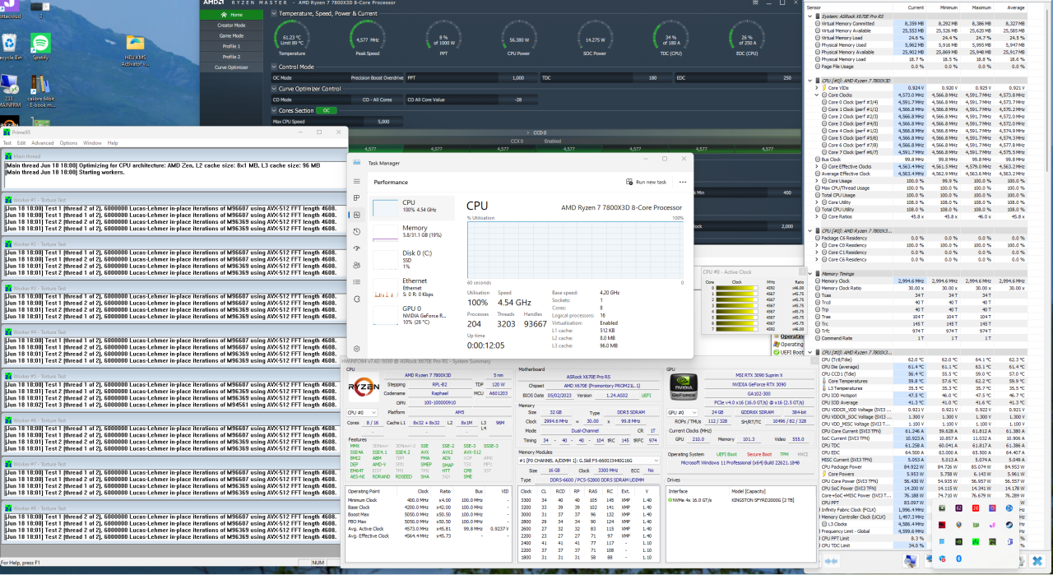The width and height of the screenshot is (1053, 575).
Task: Open the Advanced menu in Prime95
Action: [x=42, y=143]
